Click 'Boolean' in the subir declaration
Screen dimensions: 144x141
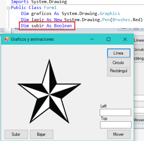[63, 26]
